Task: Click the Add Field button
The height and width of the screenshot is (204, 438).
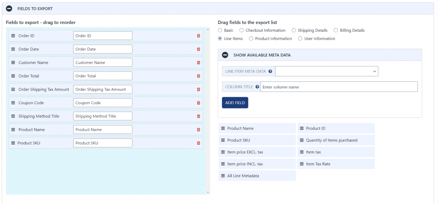Action: [x=235, y=103]
